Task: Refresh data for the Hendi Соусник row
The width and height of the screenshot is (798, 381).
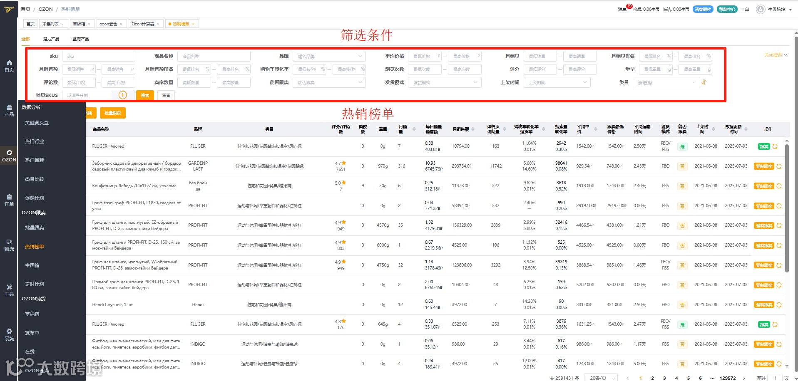Action: pos(779,305)
